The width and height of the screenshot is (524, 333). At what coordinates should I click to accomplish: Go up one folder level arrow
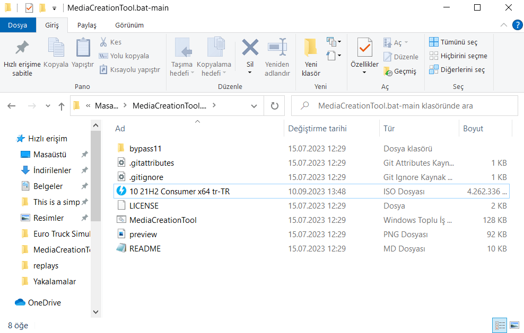pyautogui.click(x=62, y=106)
